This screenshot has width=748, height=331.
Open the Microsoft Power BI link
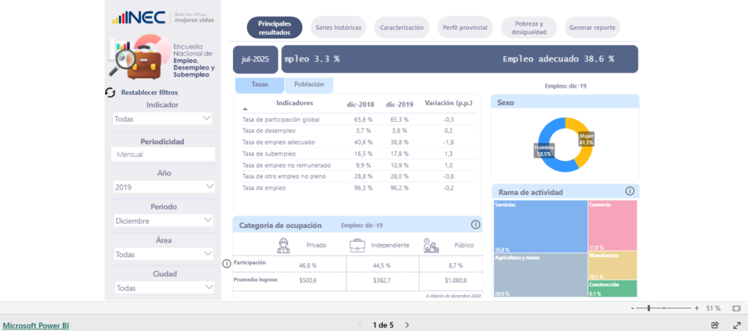coord(36,325)
